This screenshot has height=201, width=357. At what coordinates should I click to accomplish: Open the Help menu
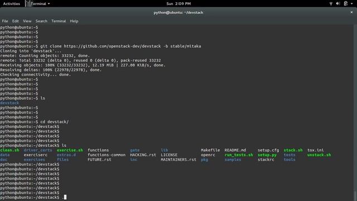74,21
